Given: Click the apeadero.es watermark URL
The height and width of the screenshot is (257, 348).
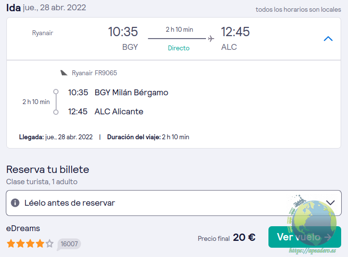Looking at the screenshot, I should pos(312,250).
